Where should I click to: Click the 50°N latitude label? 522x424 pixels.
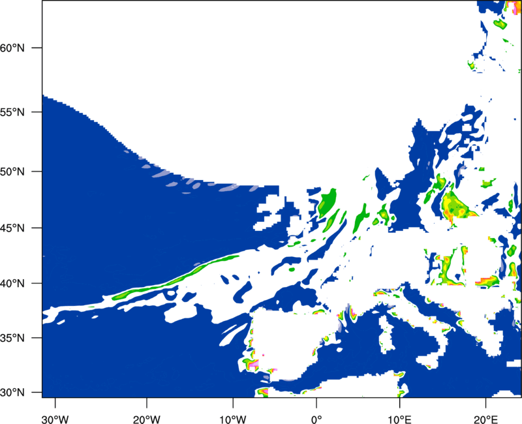pos(12,172)
